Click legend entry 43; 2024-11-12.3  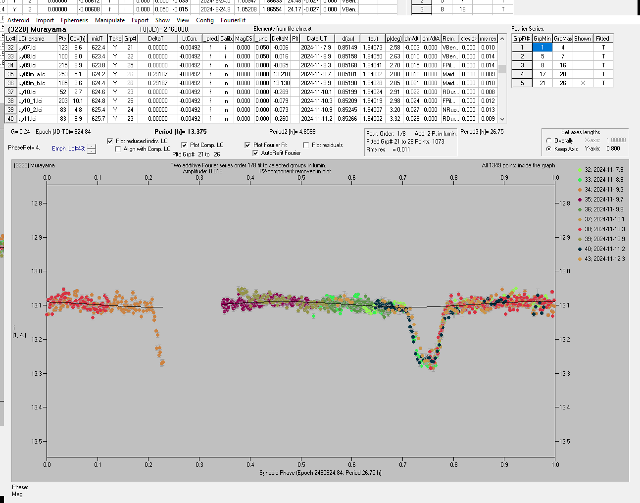601,259
